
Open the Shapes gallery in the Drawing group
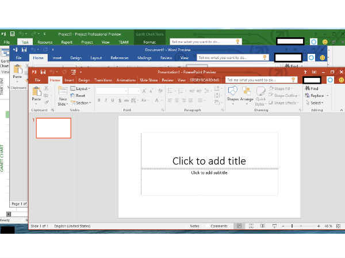click(232, 92)
